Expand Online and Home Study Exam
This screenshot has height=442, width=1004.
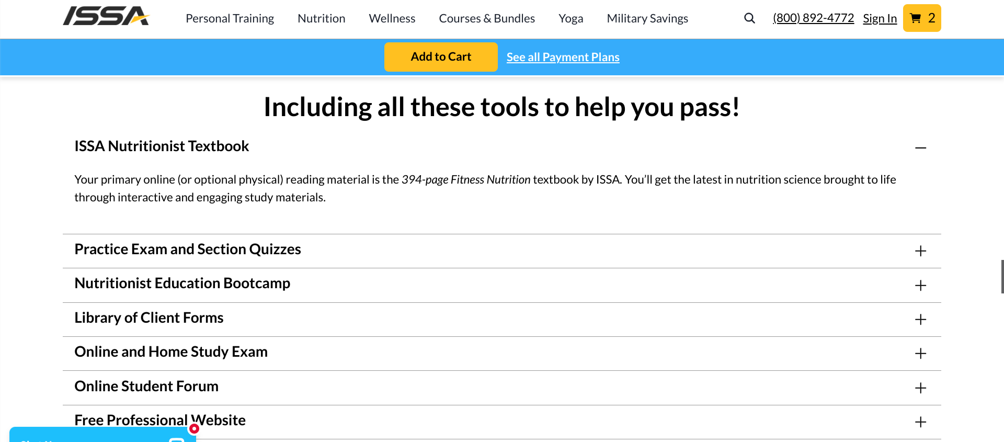point(920,354)
